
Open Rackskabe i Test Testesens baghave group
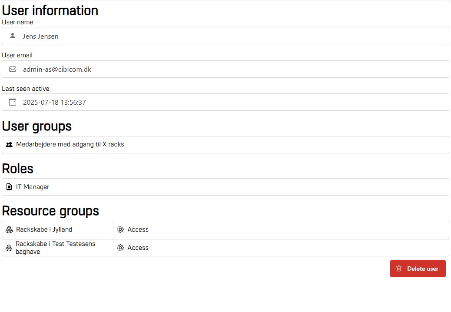tap(55, 248)
